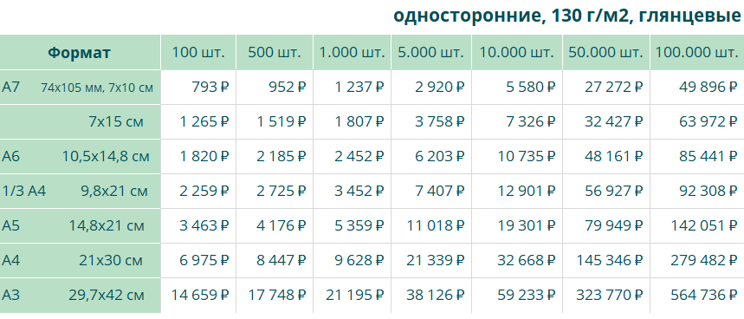
Task: Select the 12 901 ₽ price cell
Action: (517, 192)
